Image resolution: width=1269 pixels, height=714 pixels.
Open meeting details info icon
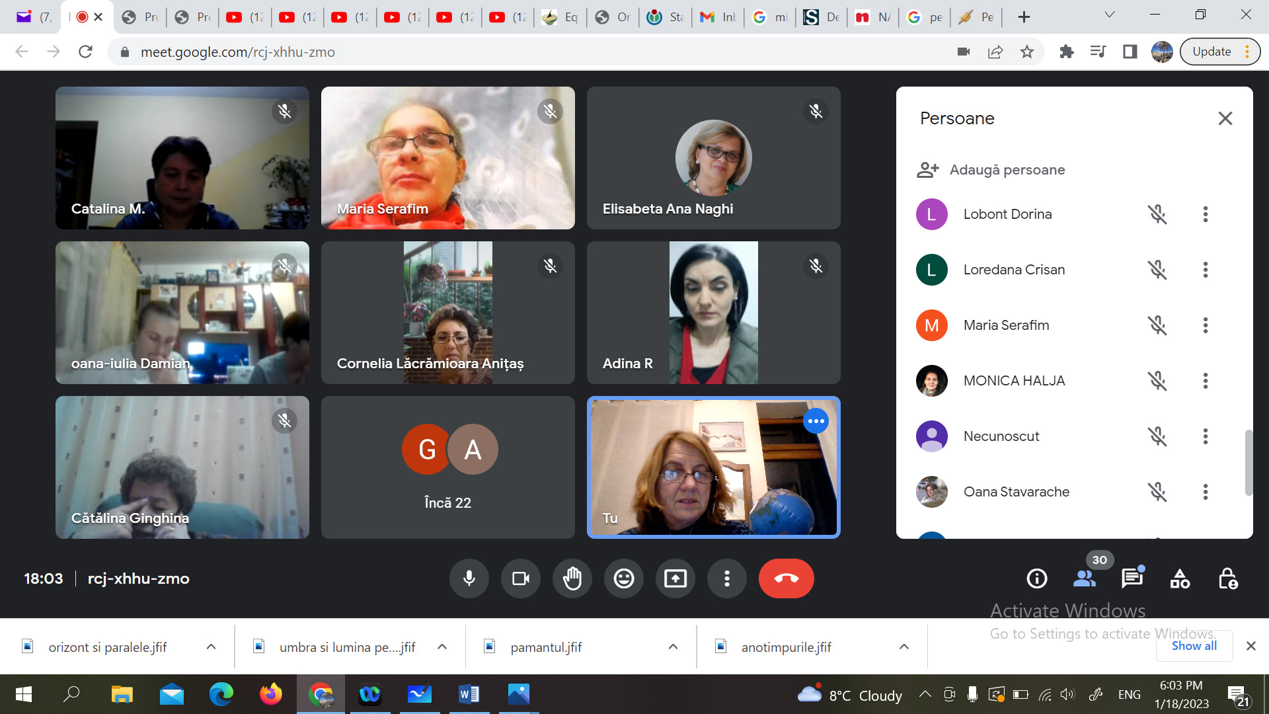pyautogui.click(x=1037, y=578)
